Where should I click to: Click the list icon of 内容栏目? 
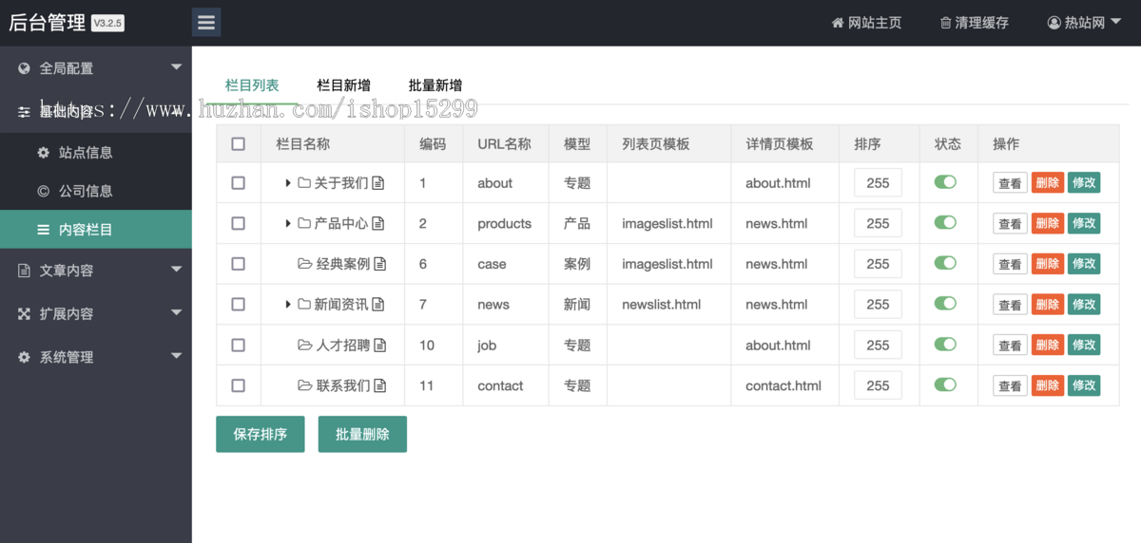[x=43, y=230]
